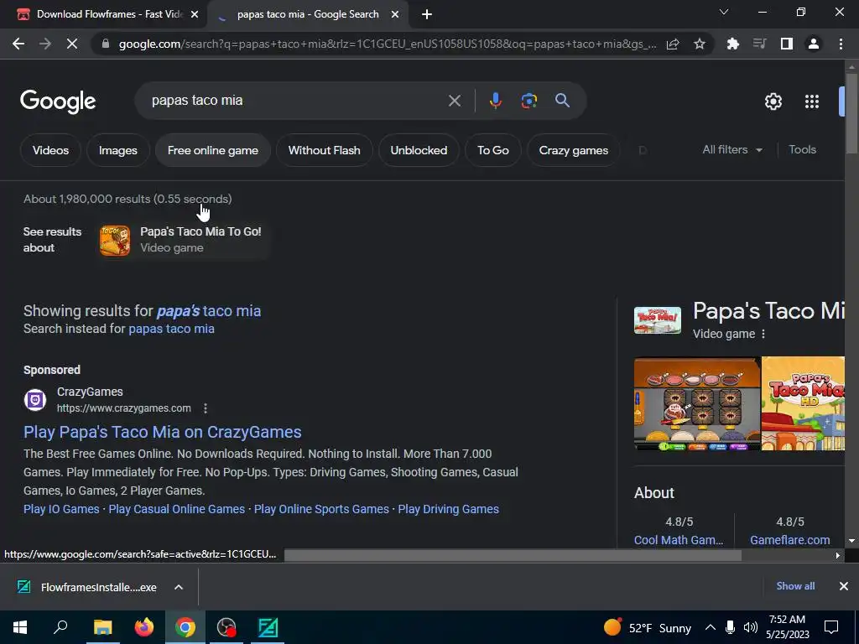Open the Play Driving Games sitelink
Image resolution: width=859 pixels, height=644 pixels.
click(x=448, y=509)
